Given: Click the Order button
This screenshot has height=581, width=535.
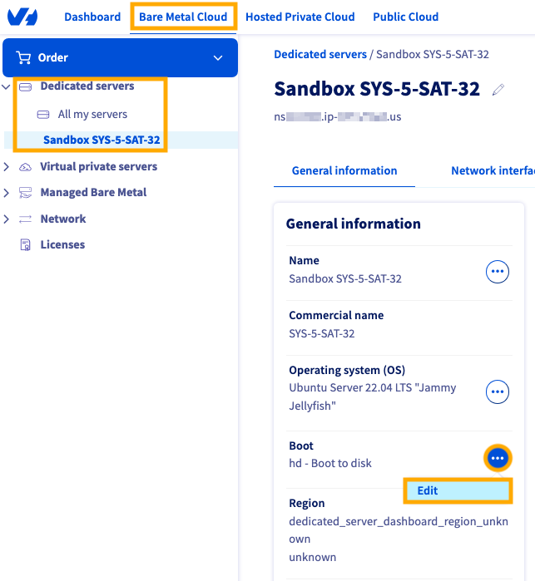Looking at the screenshot, I should coord(120,58).
